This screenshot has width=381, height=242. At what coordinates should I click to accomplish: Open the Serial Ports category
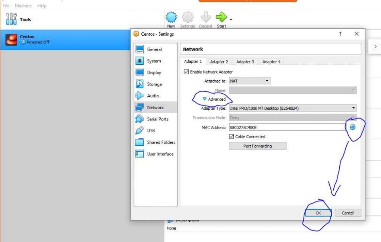coord(157,119)
